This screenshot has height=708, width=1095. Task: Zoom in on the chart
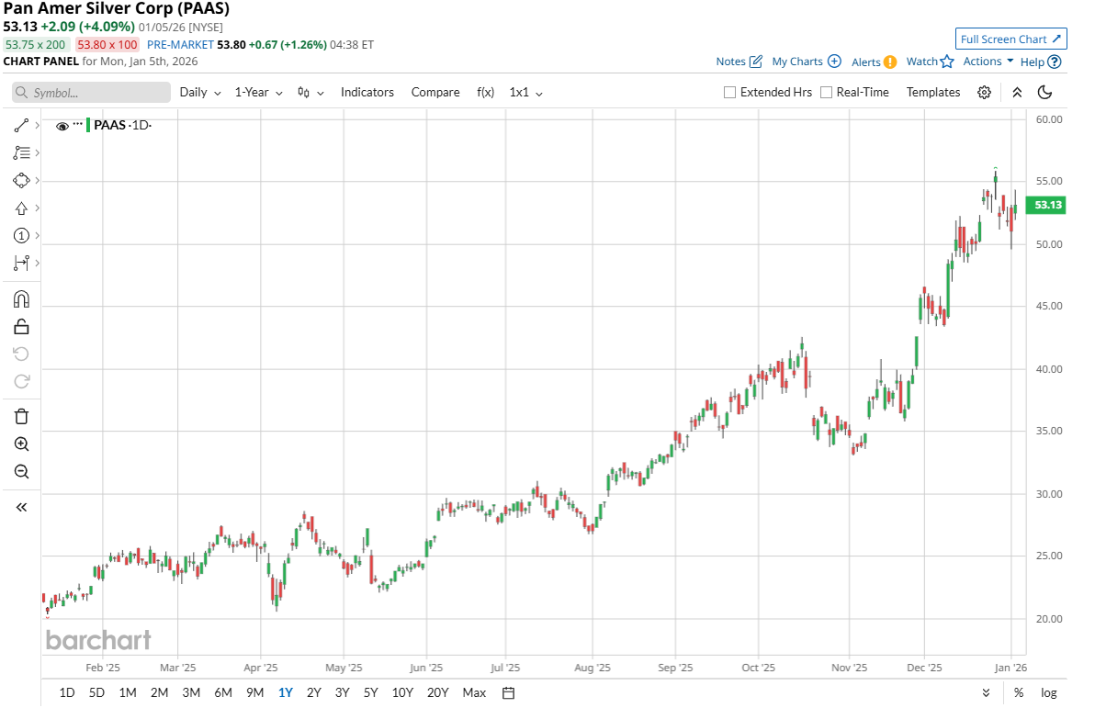pos(22,444)
